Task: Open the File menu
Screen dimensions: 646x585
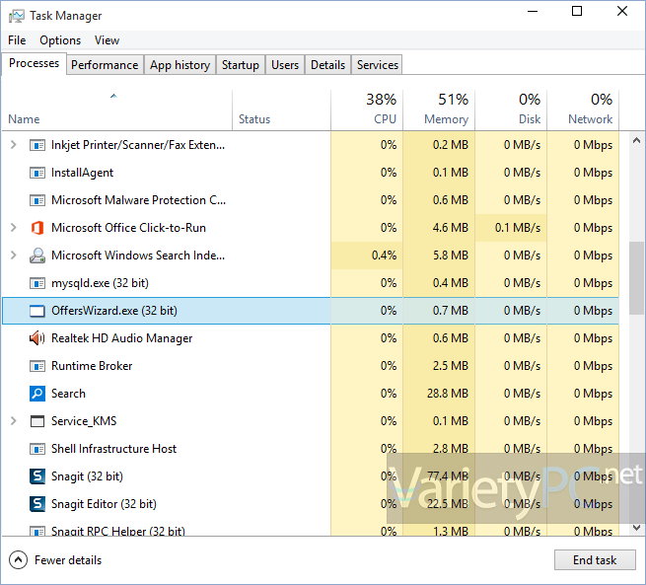Action: click(x=17, y=40)
